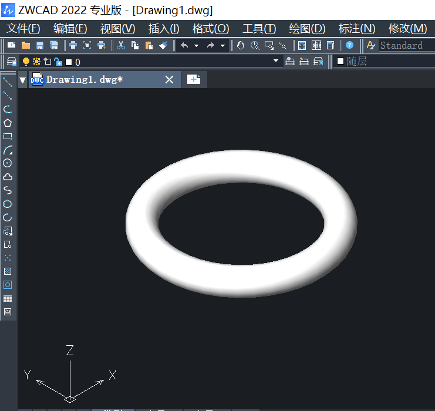This screenshot has width=435, height=411.
Task: Select the Rectangle tool
Action: [x=8, y=136]
